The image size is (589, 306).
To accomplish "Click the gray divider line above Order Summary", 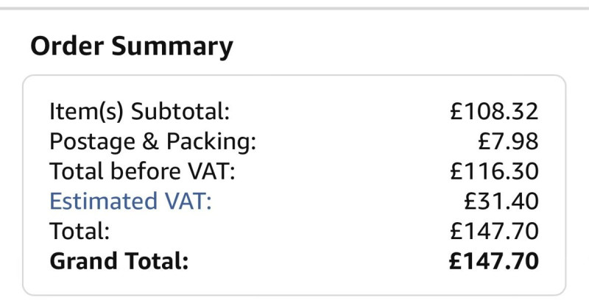I will click(294, 7).
